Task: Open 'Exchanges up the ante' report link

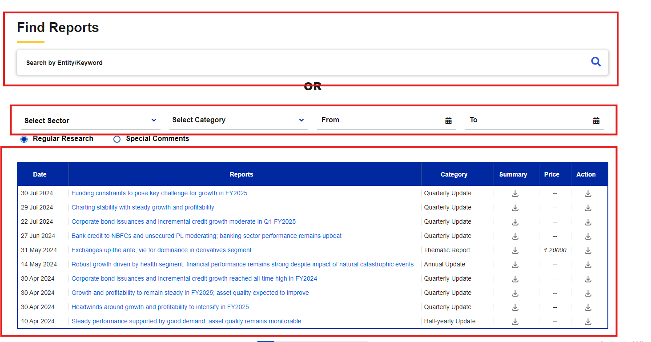Action: pyautogui.click(x=161, y=250)
